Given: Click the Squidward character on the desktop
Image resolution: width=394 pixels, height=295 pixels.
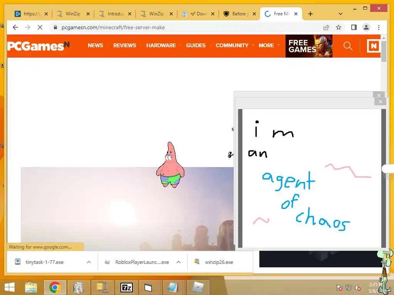Looking at the screenshot, I should pyautogui.click(x=386, y=272).
